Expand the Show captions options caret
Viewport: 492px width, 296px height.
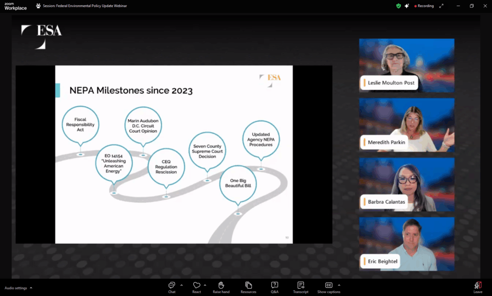[x=339, y=285]
